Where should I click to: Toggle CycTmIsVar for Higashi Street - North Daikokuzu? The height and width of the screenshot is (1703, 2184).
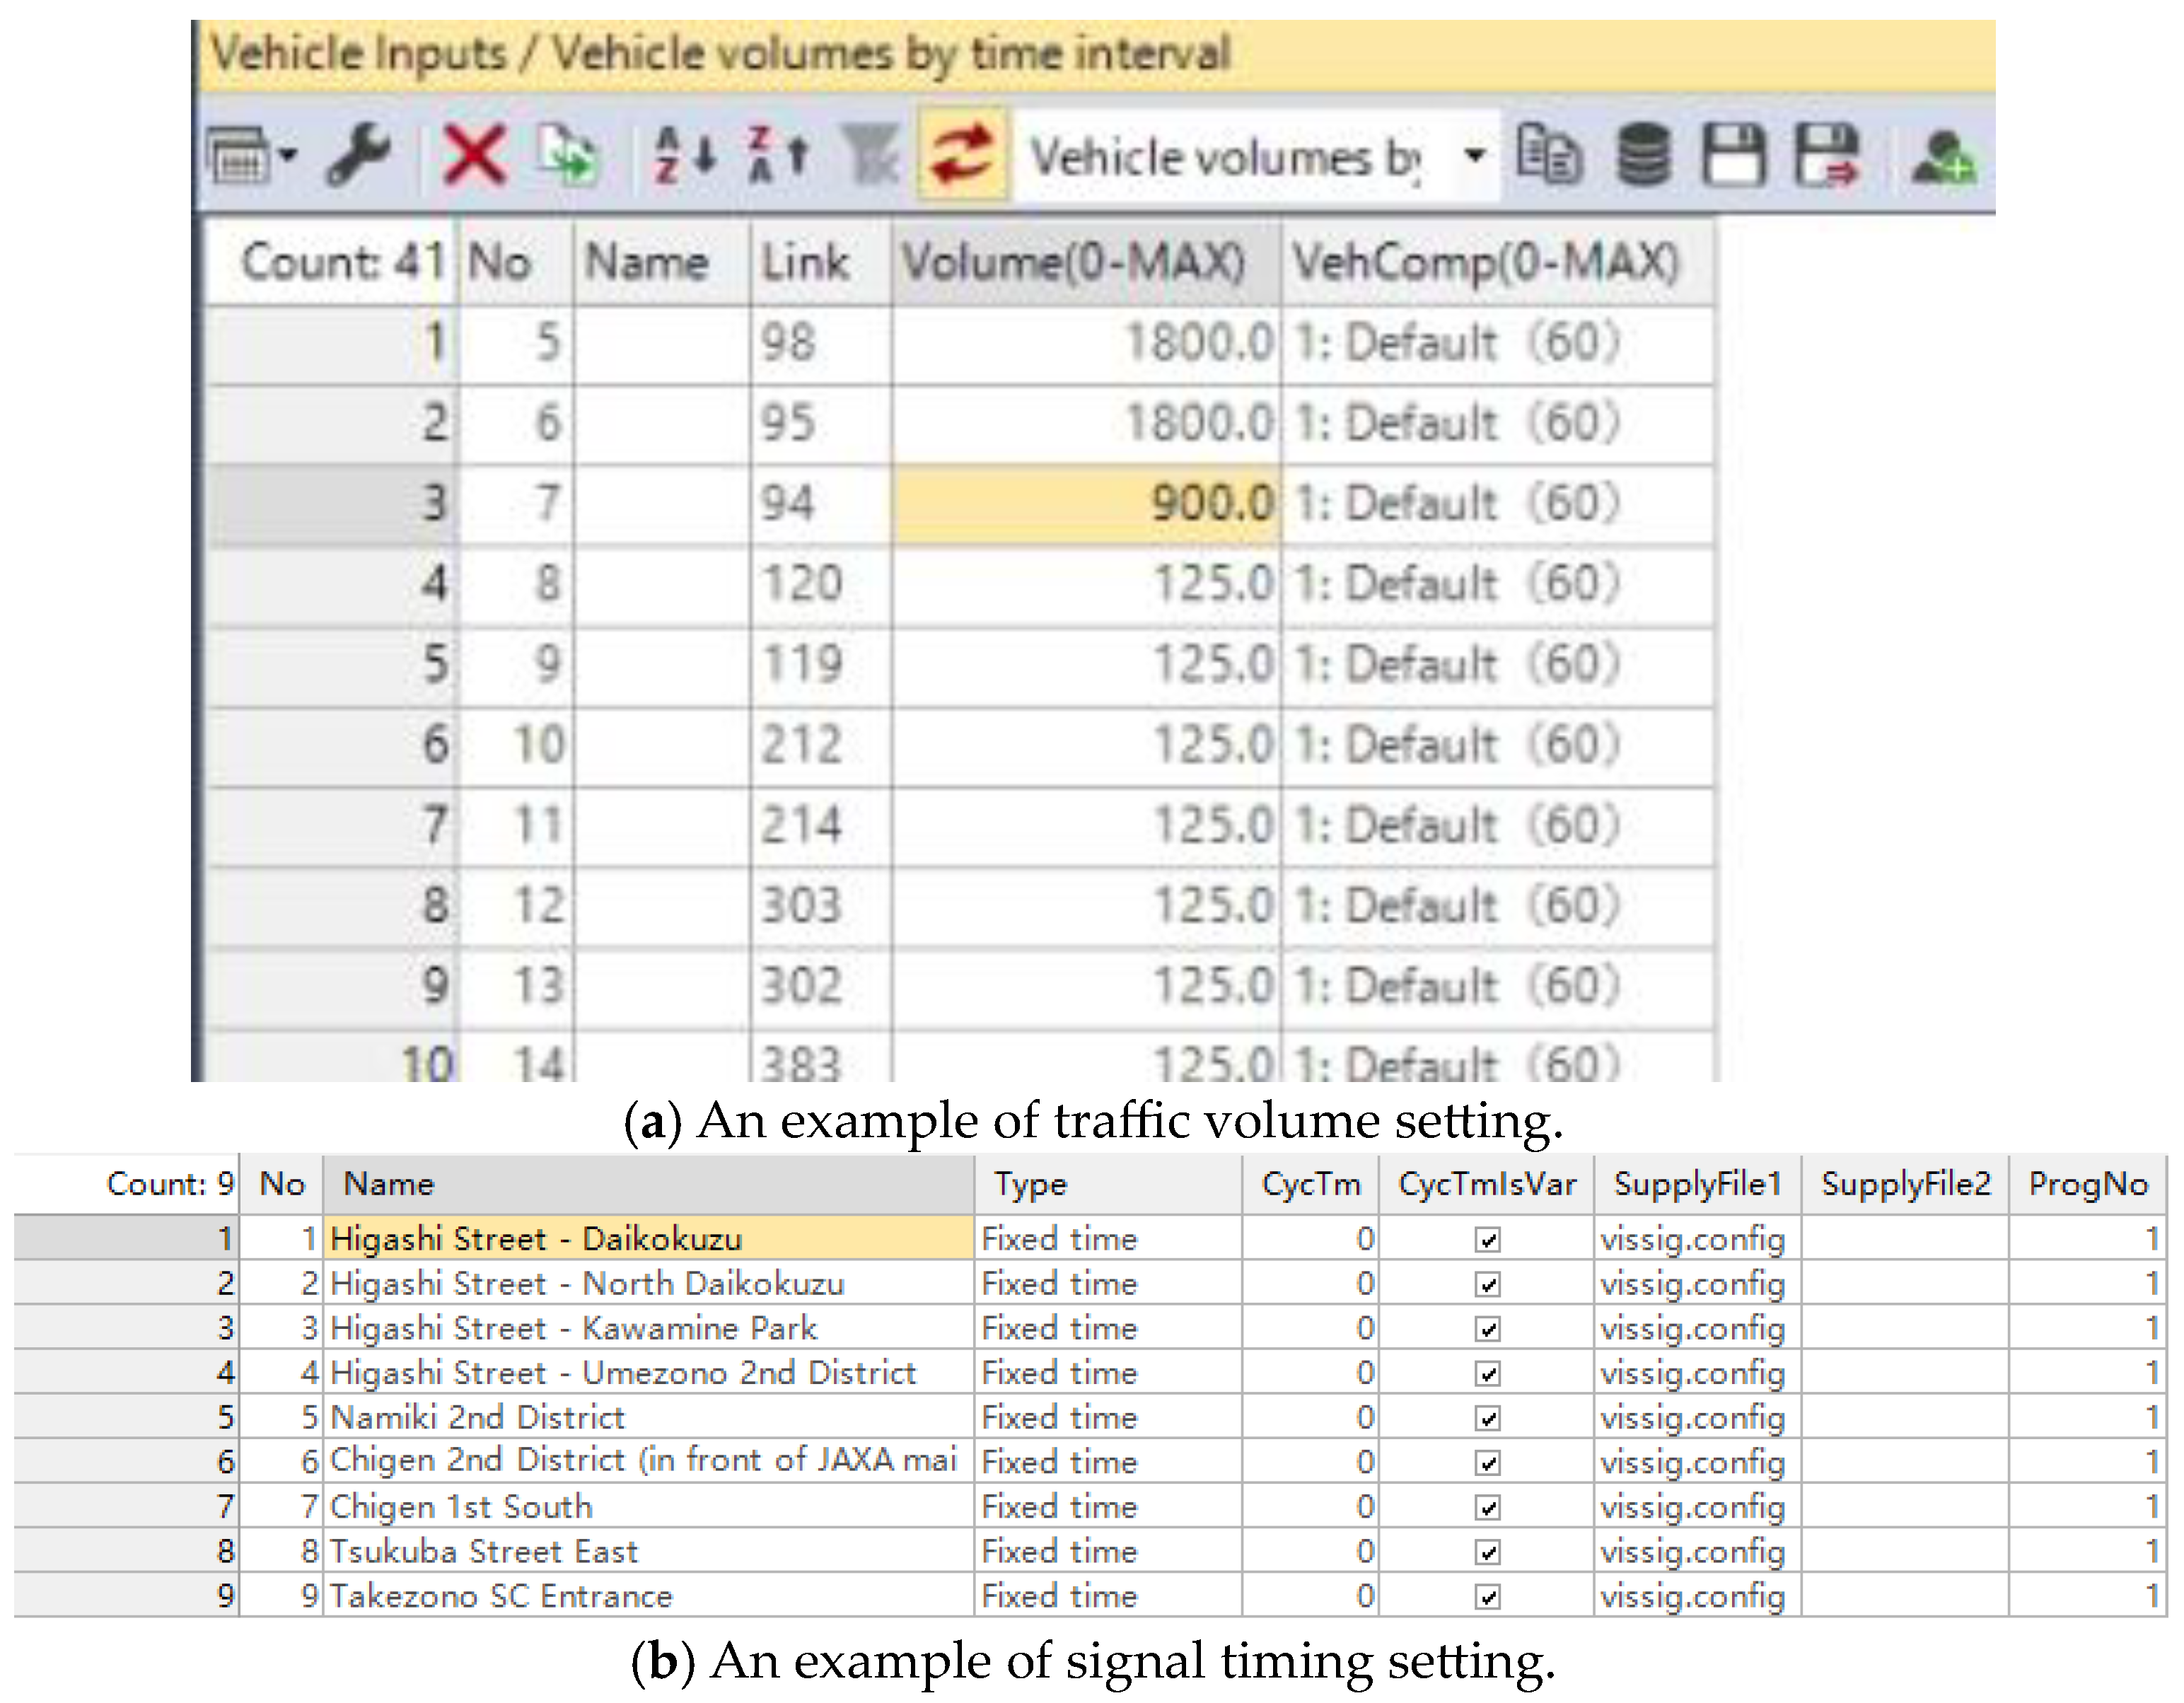pos(1487,1284)
